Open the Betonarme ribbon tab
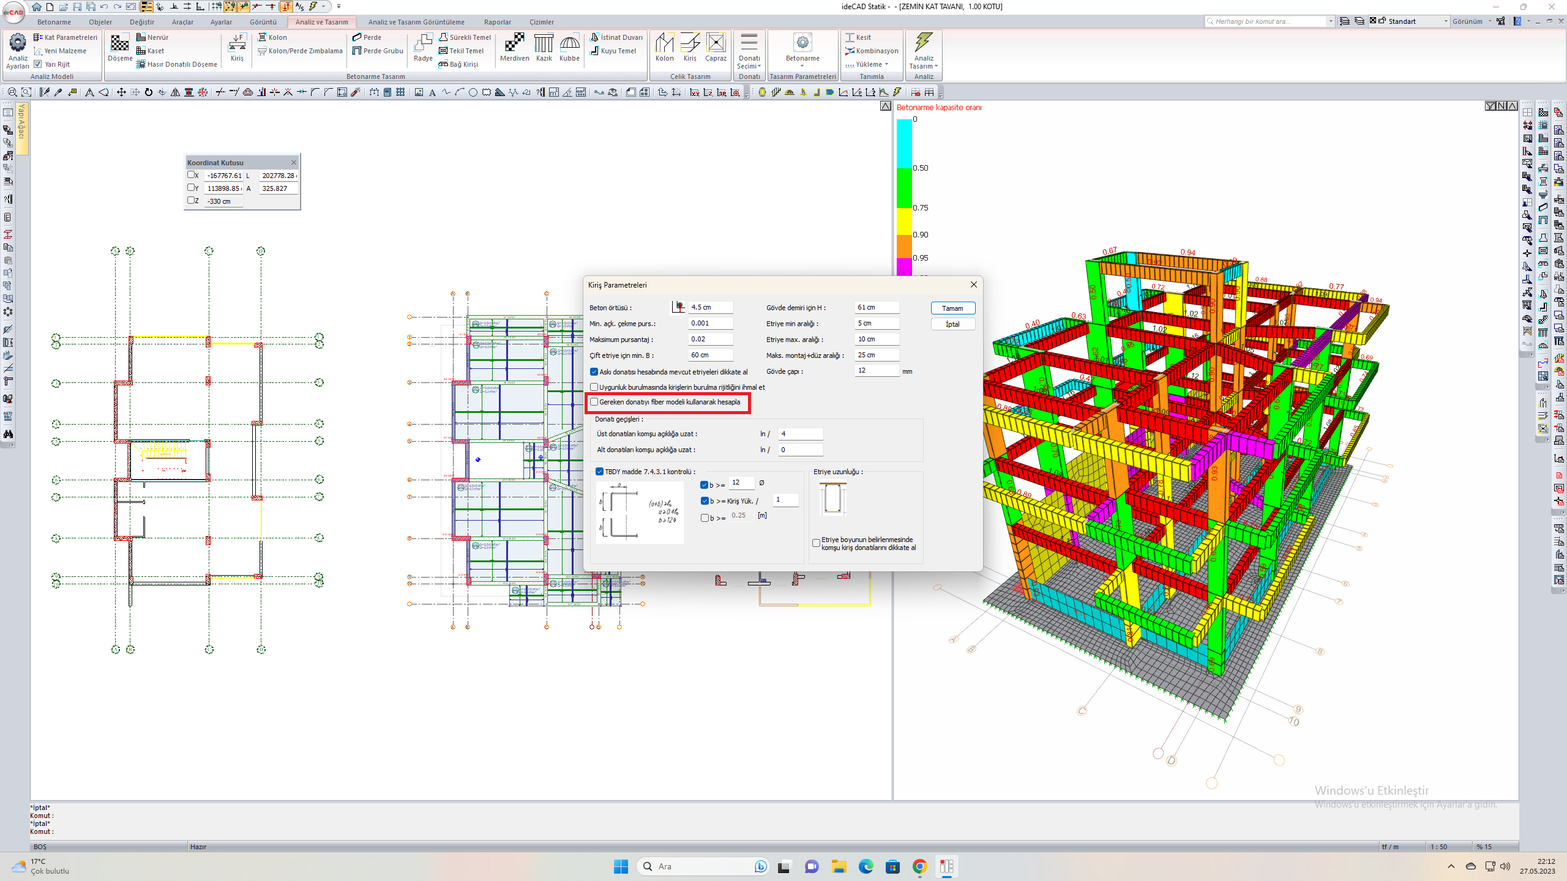 [x=54, y=22]
